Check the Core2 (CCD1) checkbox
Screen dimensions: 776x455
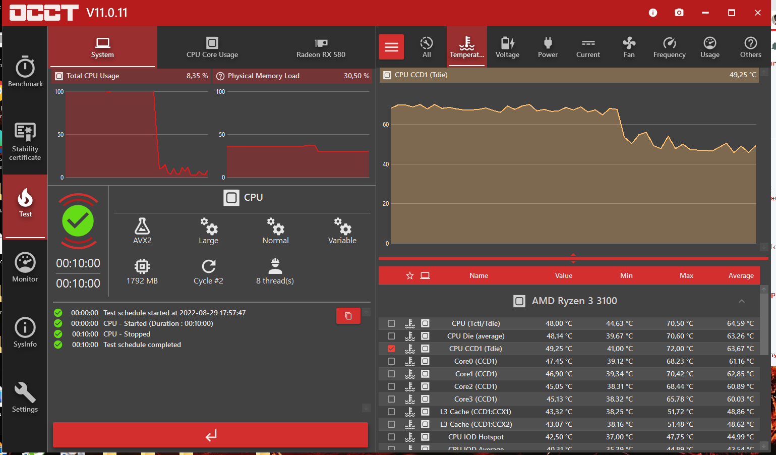(391, 386)
